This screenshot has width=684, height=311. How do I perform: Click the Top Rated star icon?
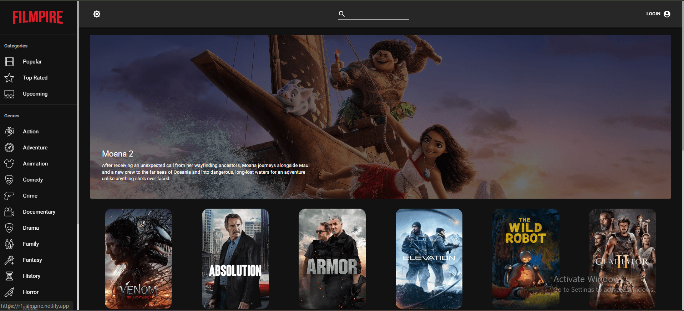click(x=9, y=78)
